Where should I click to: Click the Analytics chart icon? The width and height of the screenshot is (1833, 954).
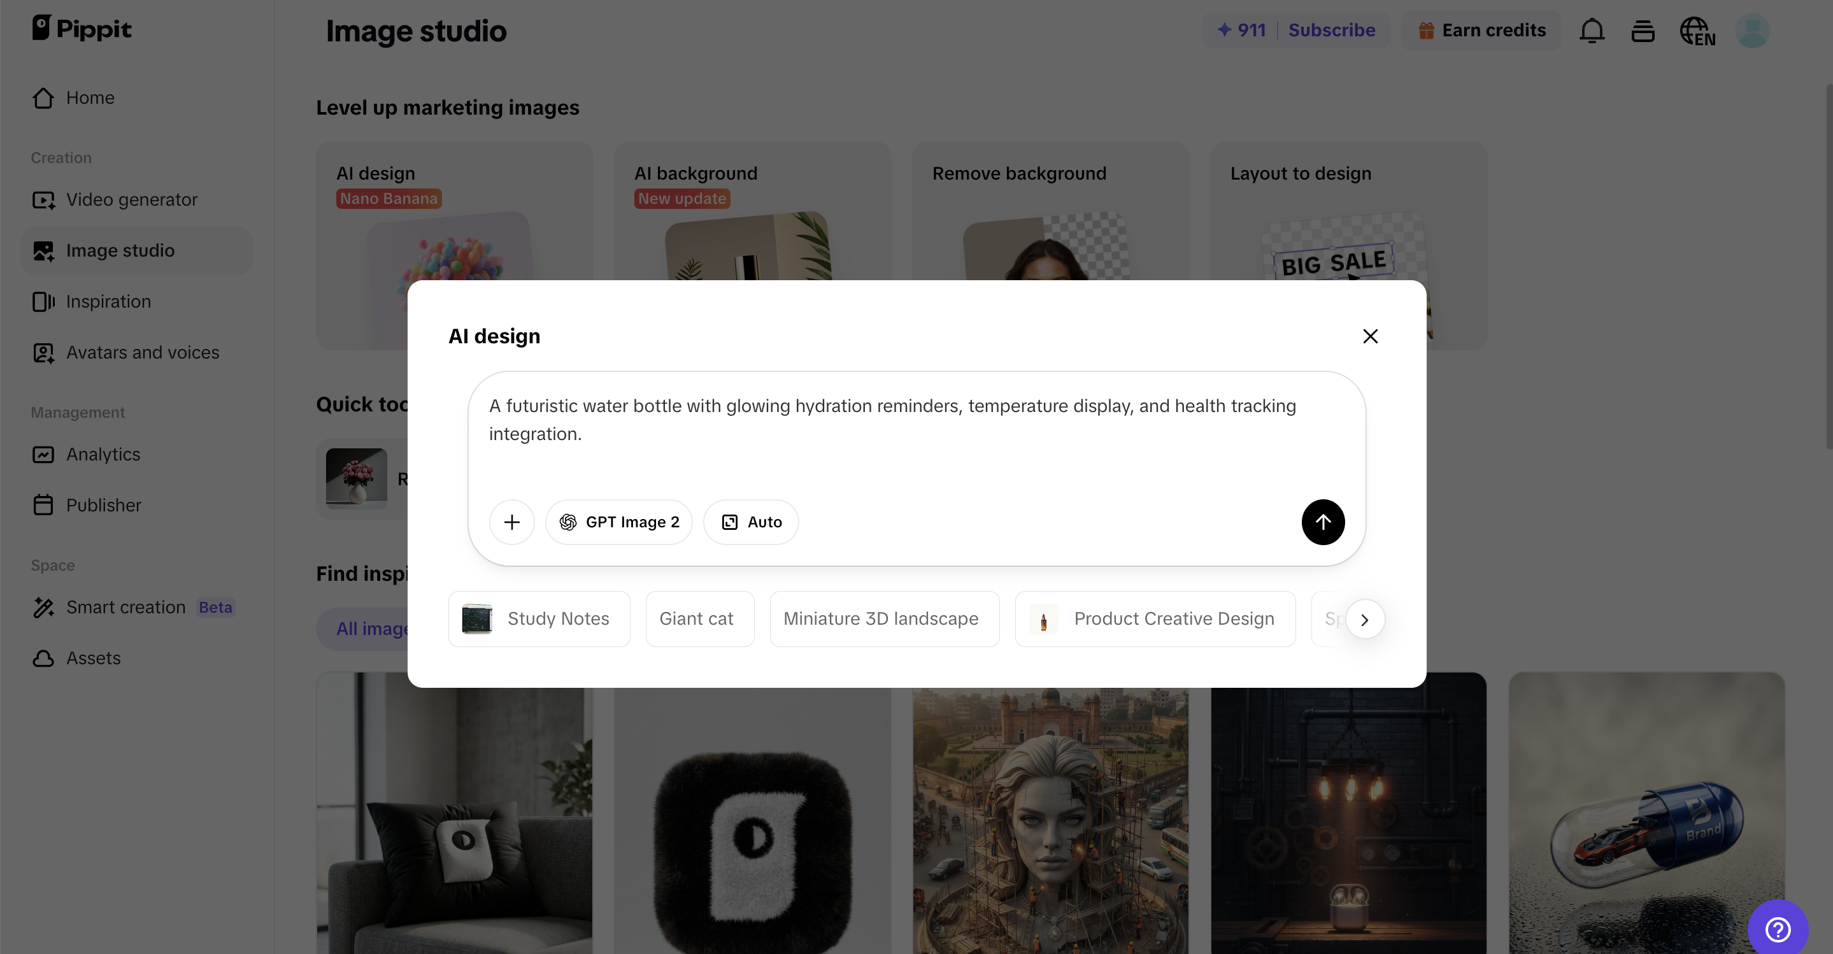[43, 455]
